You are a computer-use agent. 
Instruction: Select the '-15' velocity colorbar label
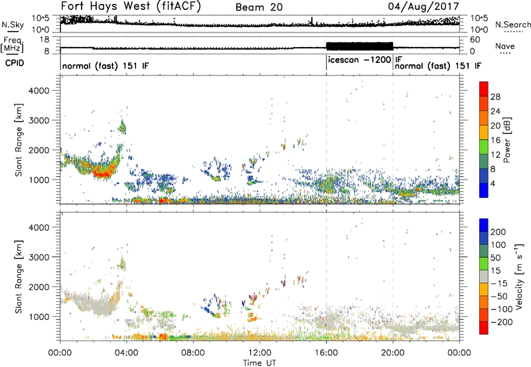pos(499,284)
